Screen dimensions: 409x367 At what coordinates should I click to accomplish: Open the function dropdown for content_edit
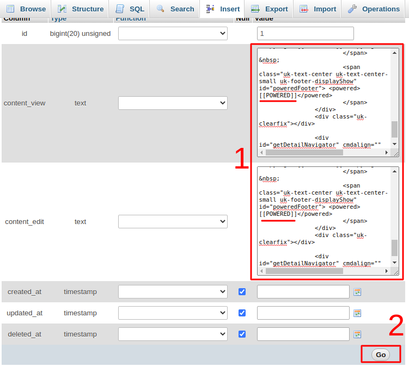(173, 221)
